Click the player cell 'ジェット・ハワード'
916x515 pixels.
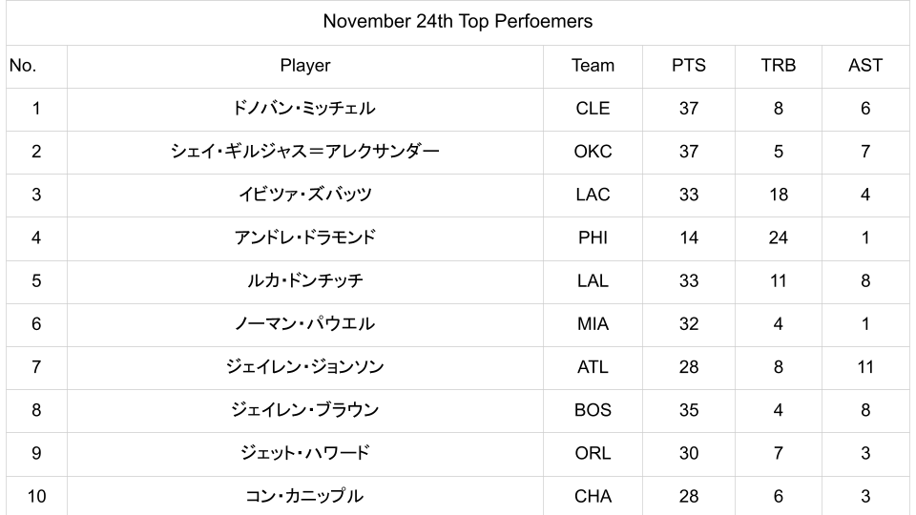click(305, 453)
